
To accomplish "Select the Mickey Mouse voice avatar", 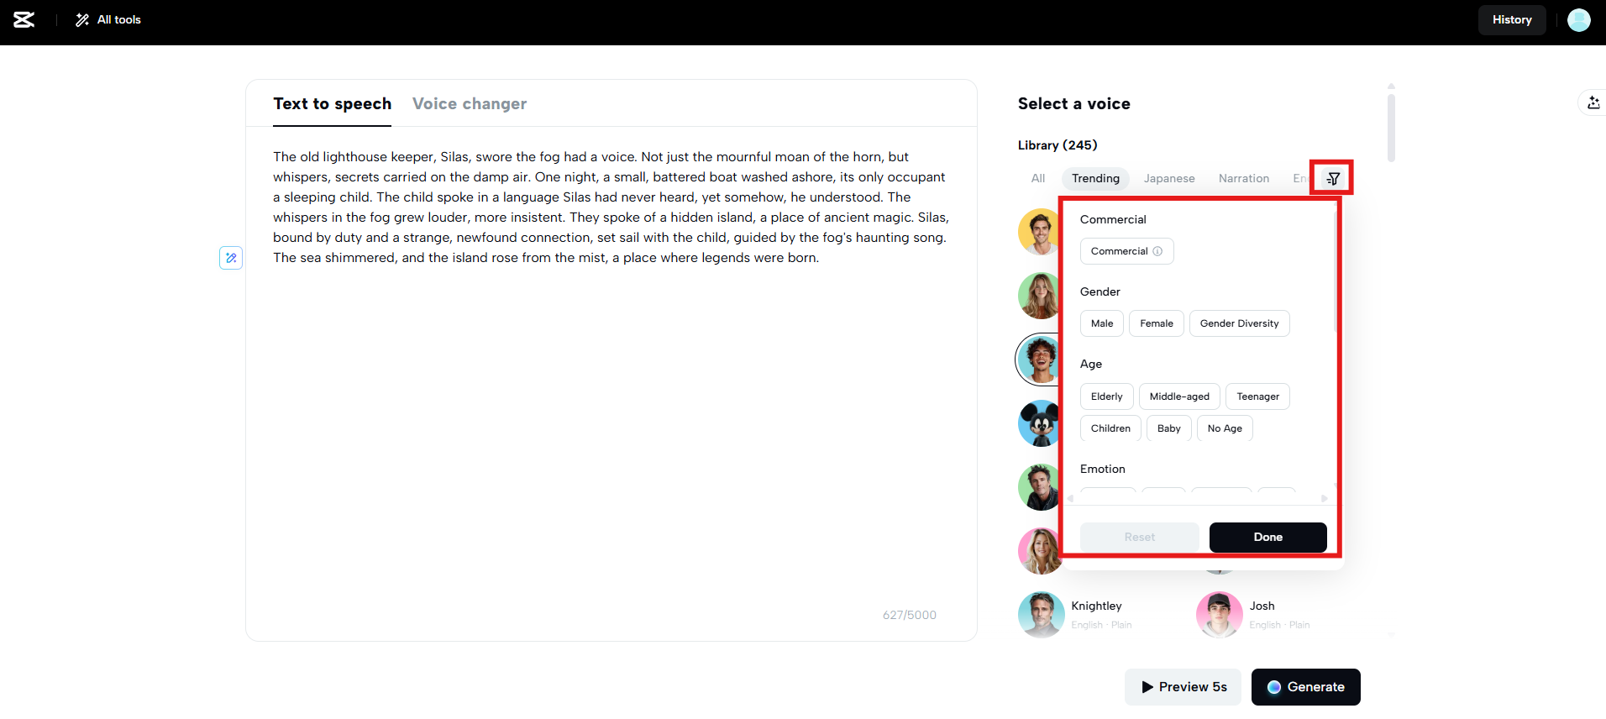I will pyautogui.click(x=1040, y=423).
